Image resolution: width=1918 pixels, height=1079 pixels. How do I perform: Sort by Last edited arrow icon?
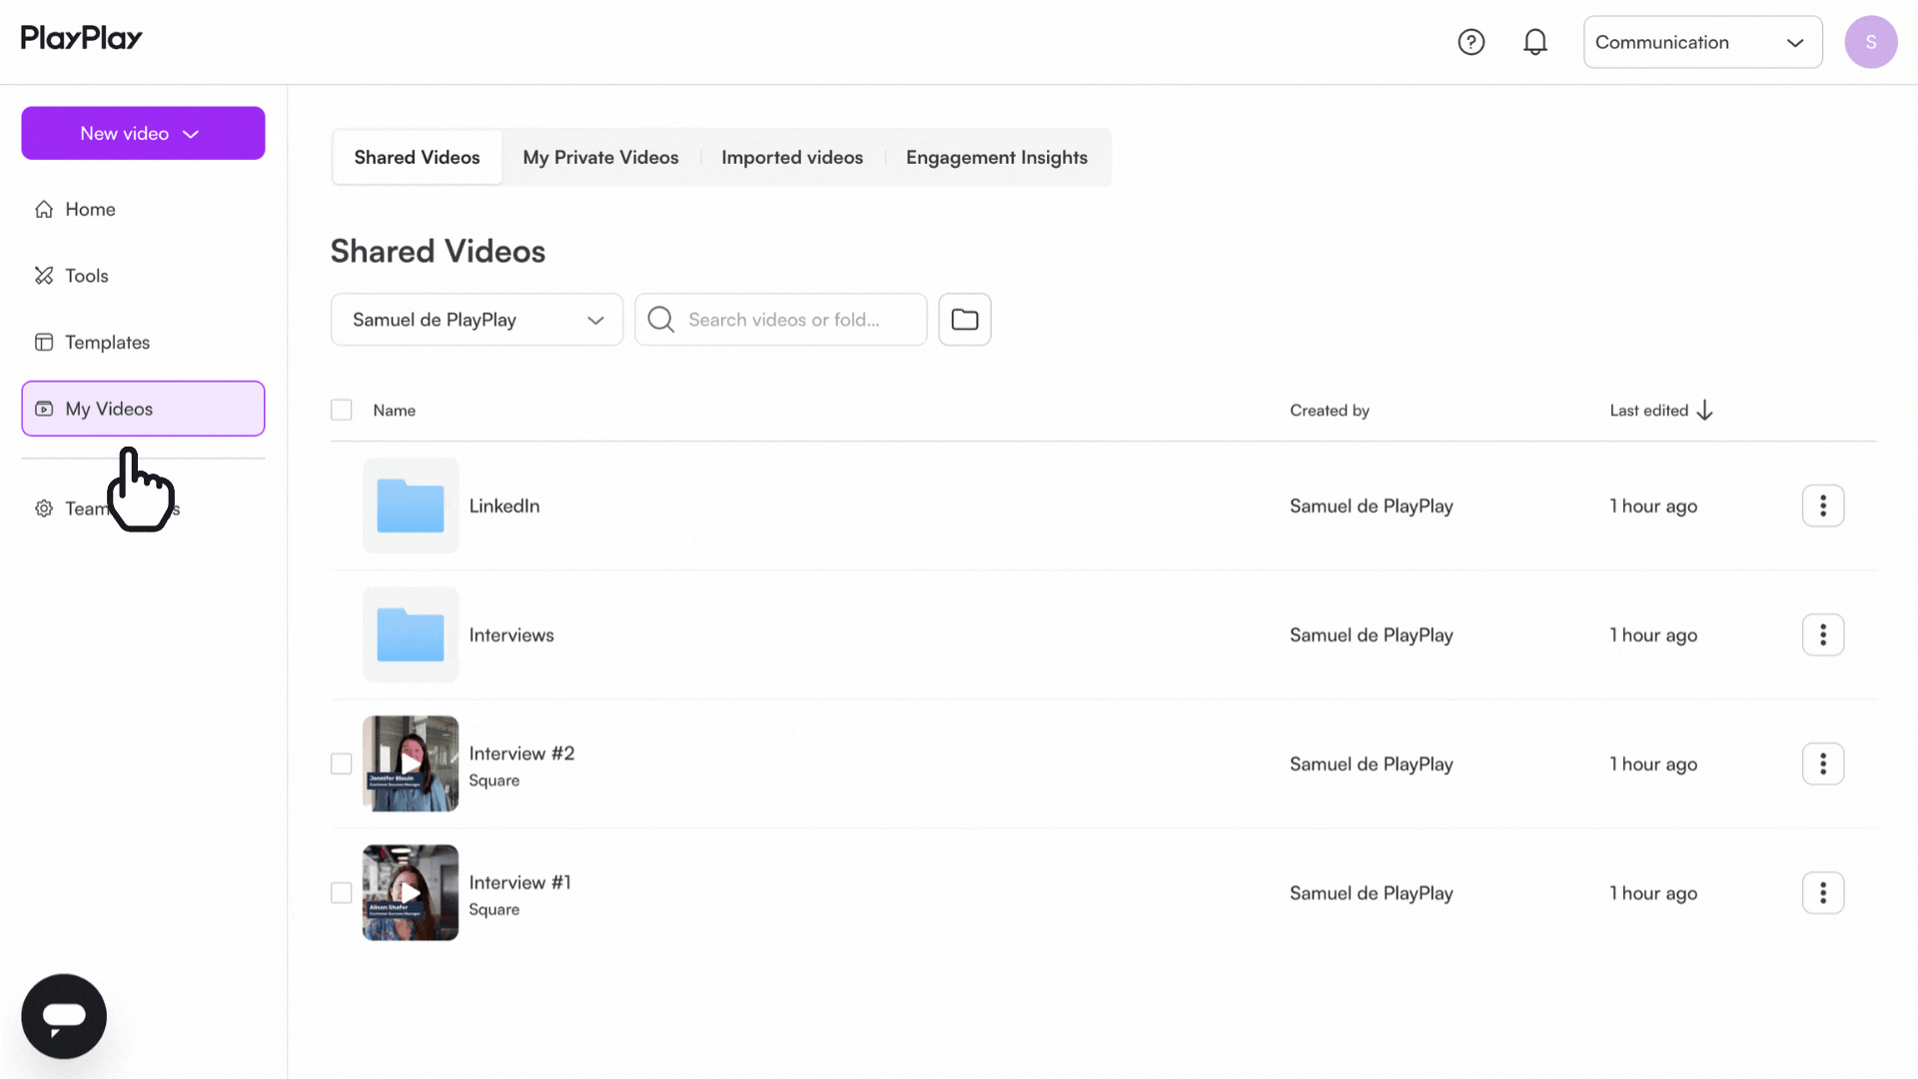pyautogui.click(x=1704, y=411)
